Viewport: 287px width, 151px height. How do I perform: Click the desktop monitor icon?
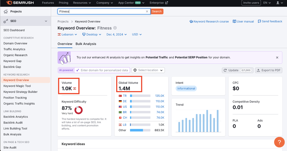84,34
